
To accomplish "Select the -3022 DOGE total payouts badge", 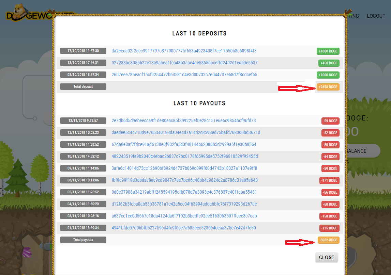I will pyautogui.click(x=328, y=240).
